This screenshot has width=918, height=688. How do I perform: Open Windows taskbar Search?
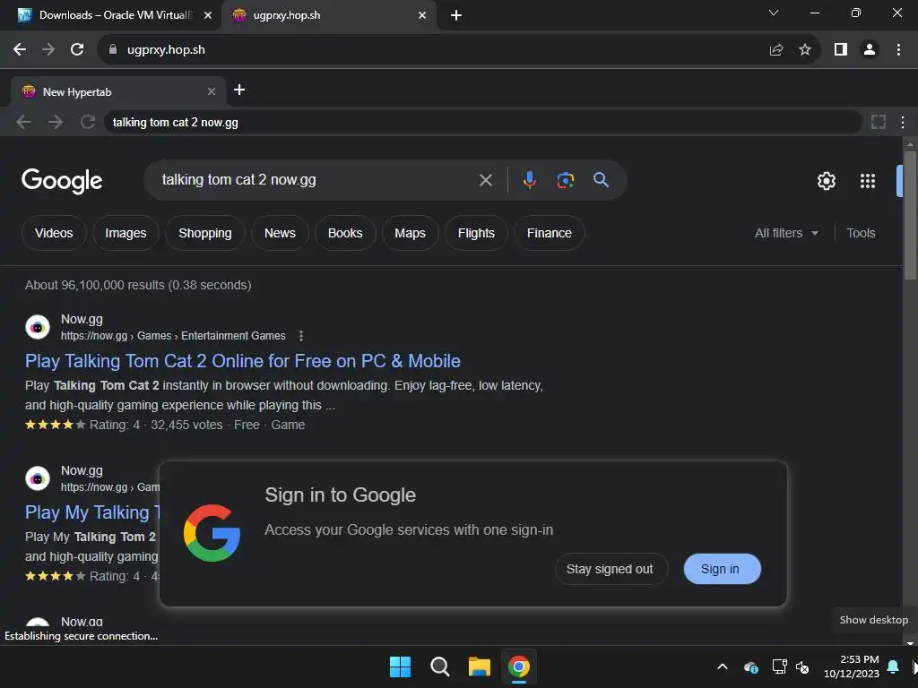pyautogui.click(x=439, y=666)
